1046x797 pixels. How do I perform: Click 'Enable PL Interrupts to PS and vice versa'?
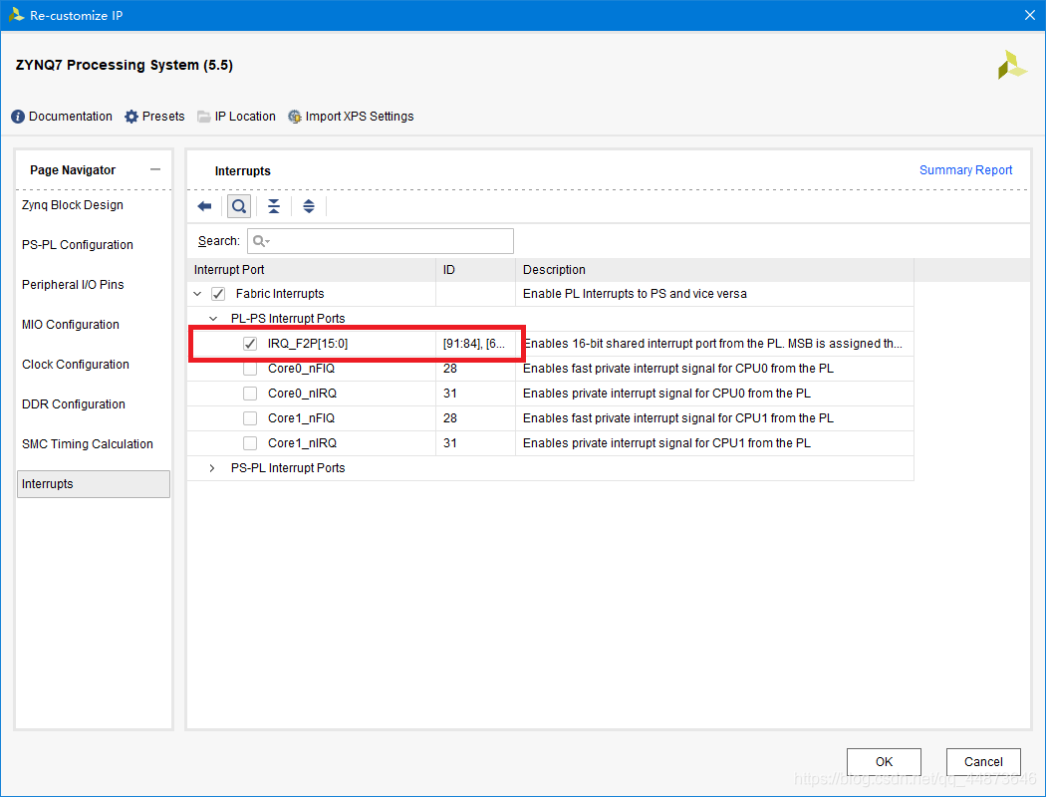[635, 294]
